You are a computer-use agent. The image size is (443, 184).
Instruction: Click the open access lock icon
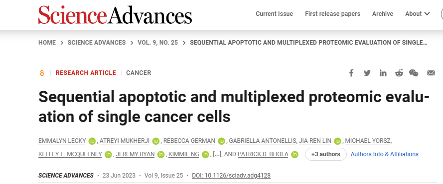point(42,73)
